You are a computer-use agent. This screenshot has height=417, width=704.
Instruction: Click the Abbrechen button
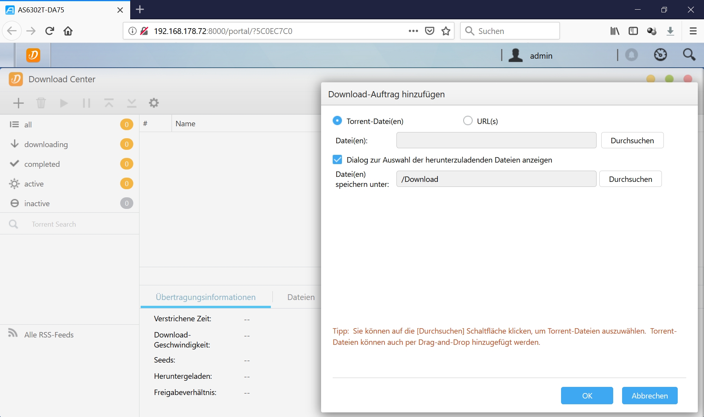pyautogui.click(x=649, y=396)
